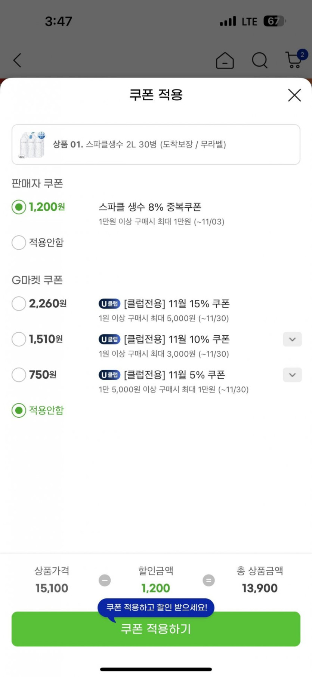Select the 2,260원 club coupon
The image size is (312, 677).
point(19,304)
